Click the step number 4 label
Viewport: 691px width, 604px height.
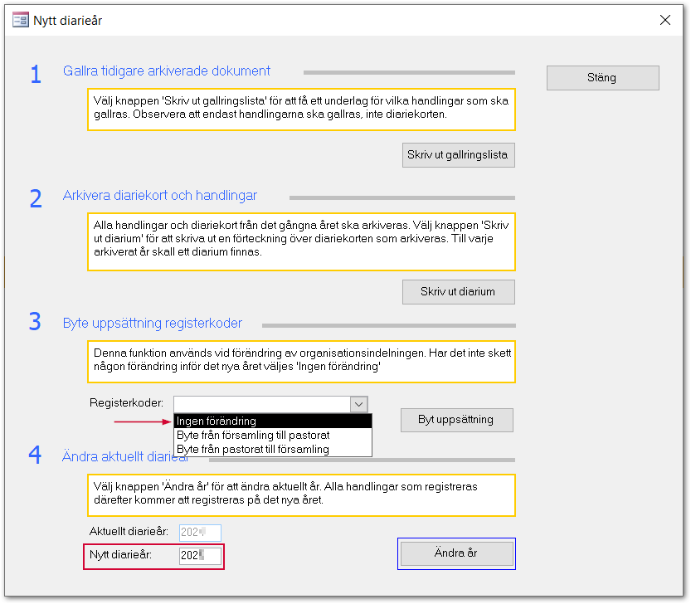(35, 455)
